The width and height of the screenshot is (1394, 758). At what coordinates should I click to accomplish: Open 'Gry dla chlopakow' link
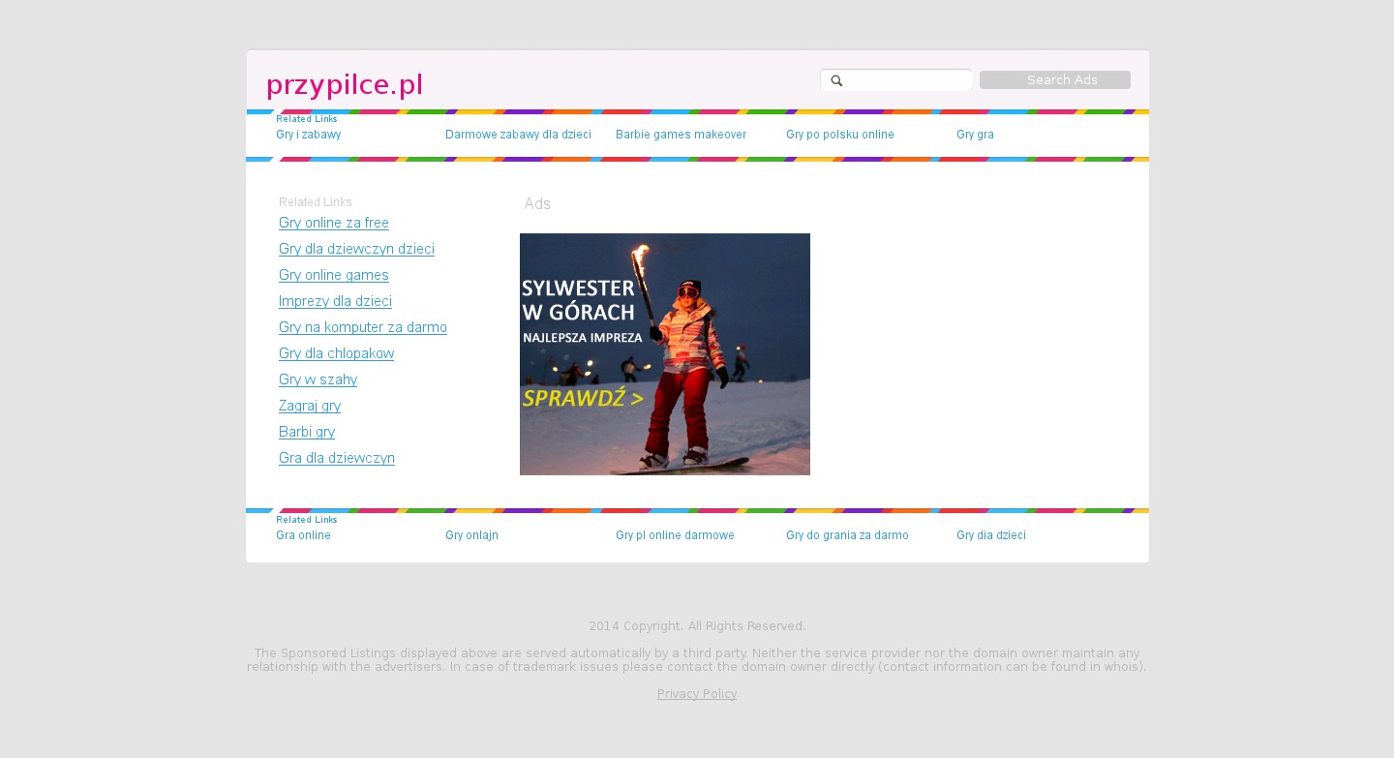336,353
